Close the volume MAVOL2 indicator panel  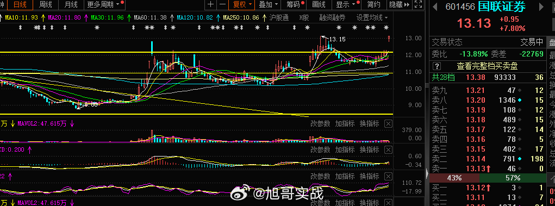click(x=388, y=123)
